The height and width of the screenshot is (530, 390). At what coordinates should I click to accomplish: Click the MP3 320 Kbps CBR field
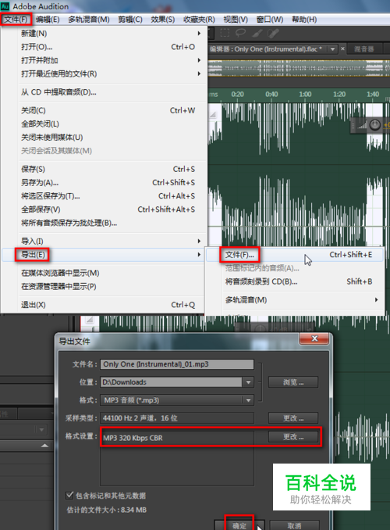[x=177, y=438]
